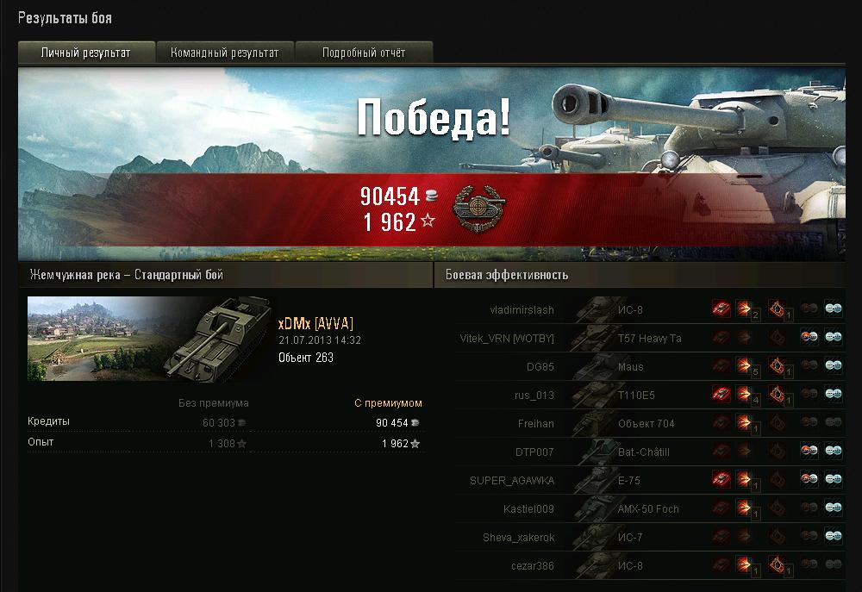Click the spotted icon for Sheva_xakerok ИС-7
The image size is (862, 592).
[834, 536]
